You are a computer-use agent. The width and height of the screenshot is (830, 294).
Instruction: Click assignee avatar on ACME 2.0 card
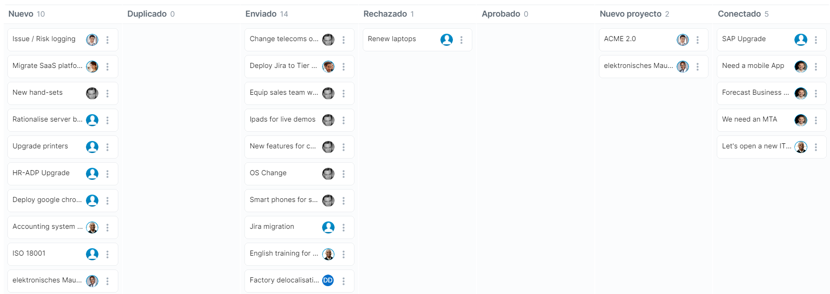click(x=683, y=40)
